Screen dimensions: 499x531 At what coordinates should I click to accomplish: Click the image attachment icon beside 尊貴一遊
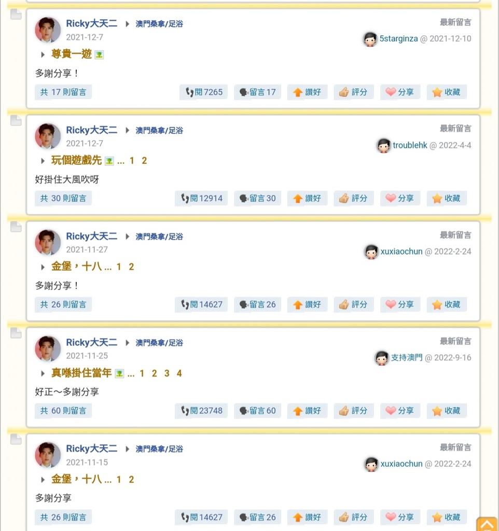(99, 55)
